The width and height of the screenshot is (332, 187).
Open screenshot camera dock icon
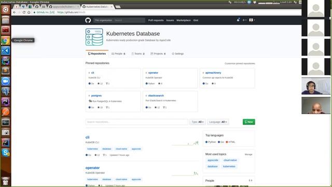6,132
